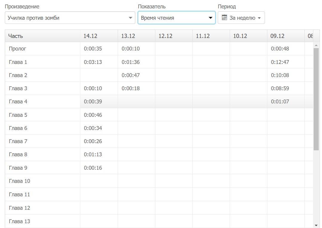Click the vertical scrollbar thumb
This screenshot has width=322, height=228.
tap(316, 99)
